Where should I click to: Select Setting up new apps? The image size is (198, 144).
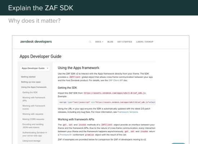[x=31, y=82]
